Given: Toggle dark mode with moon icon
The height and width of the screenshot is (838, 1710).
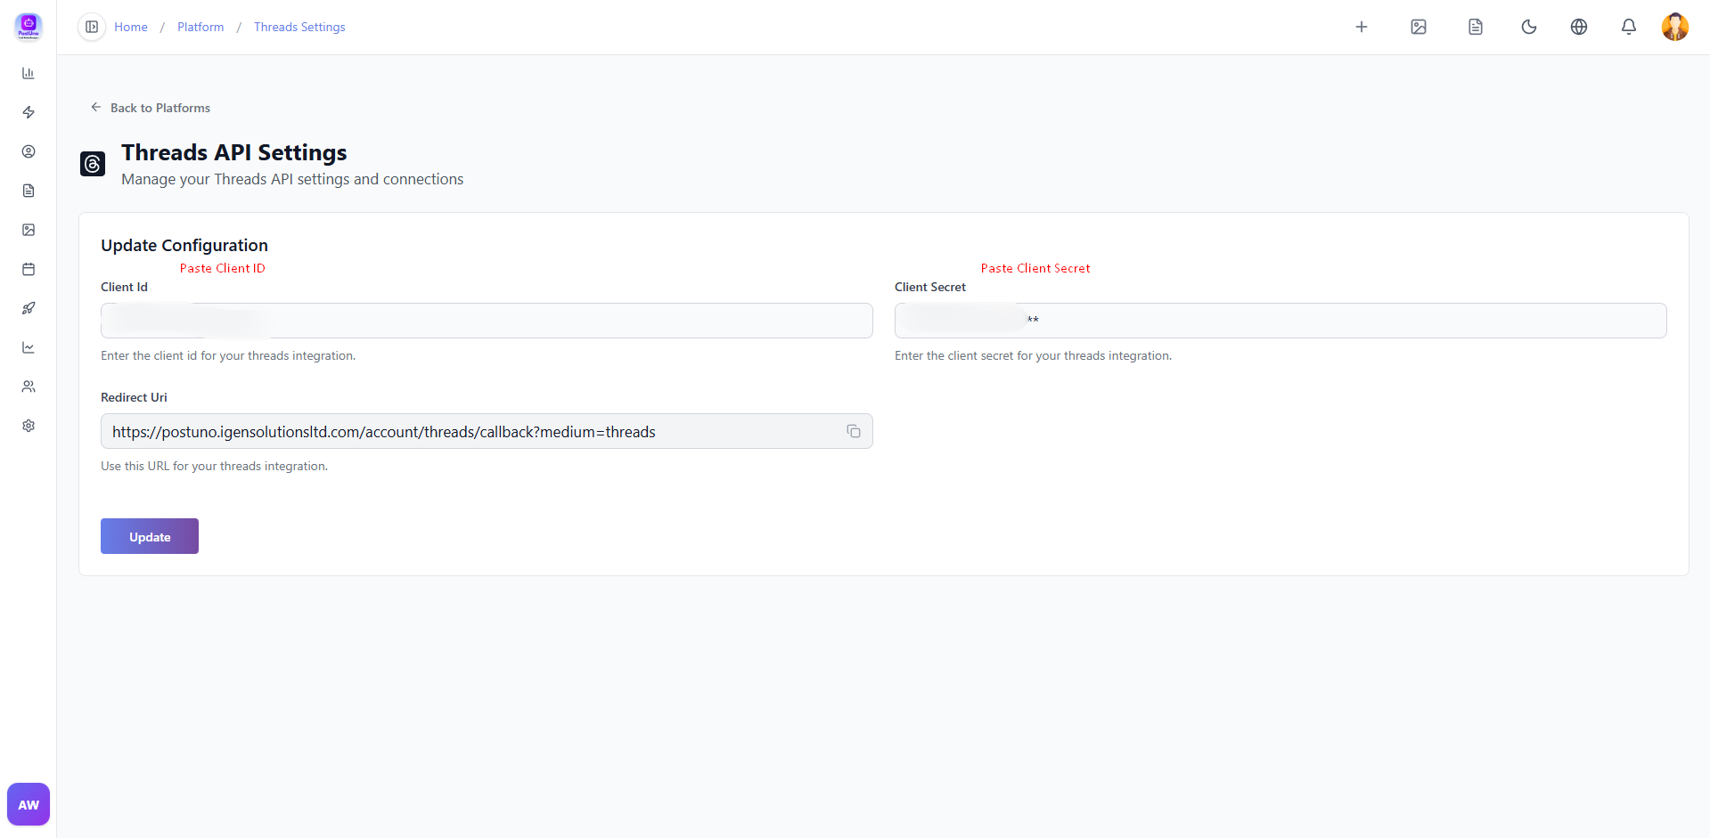Looking at the screenshot, I should click(1528, 27).
